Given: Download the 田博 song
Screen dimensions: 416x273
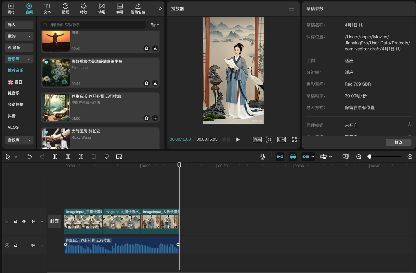Looking at the screenshot, I should pos(155,48).
